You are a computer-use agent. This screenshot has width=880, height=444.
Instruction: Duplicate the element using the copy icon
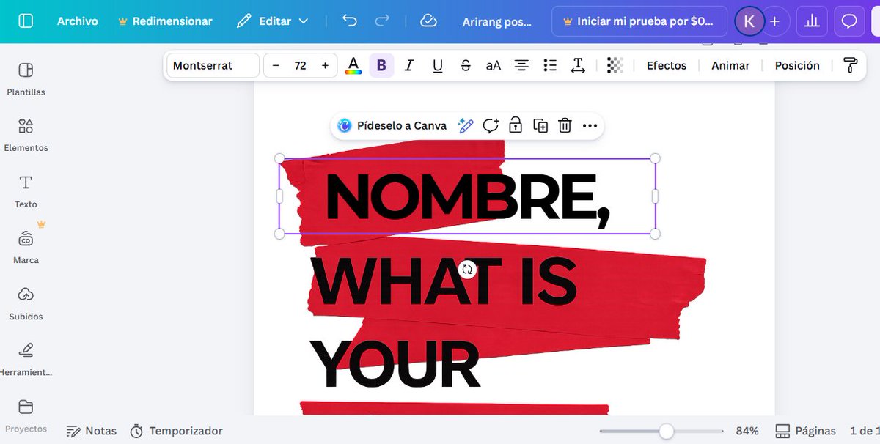click(x=540, y=125)
